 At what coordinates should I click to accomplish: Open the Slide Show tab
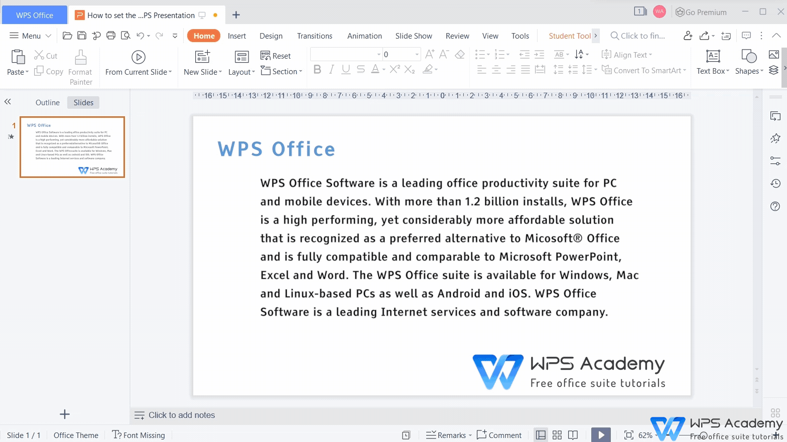414,36
